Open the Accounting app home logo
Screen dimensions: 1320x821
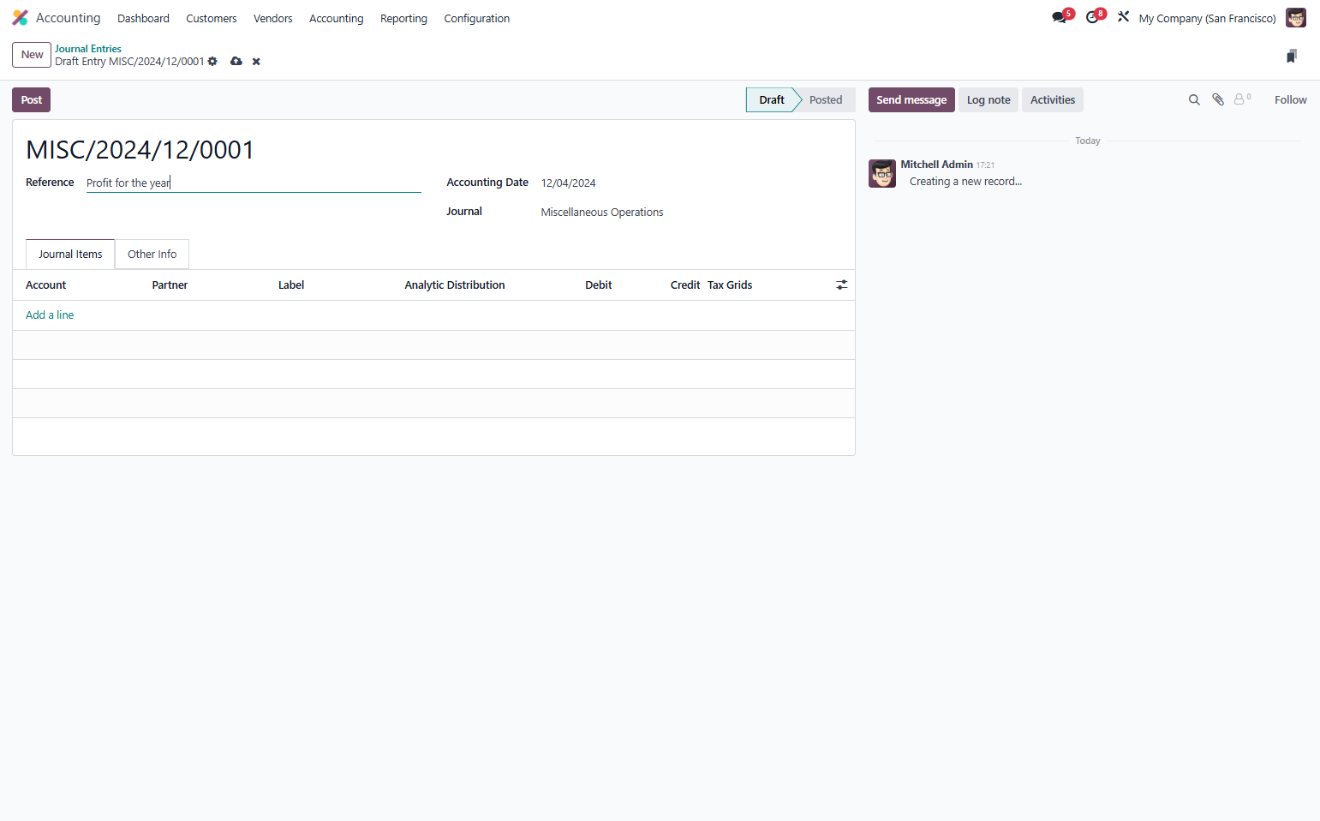point(21,18)
